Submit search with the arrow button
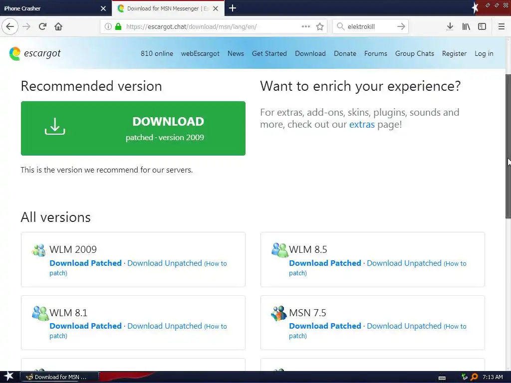511x383 pixels. (401, 26)
